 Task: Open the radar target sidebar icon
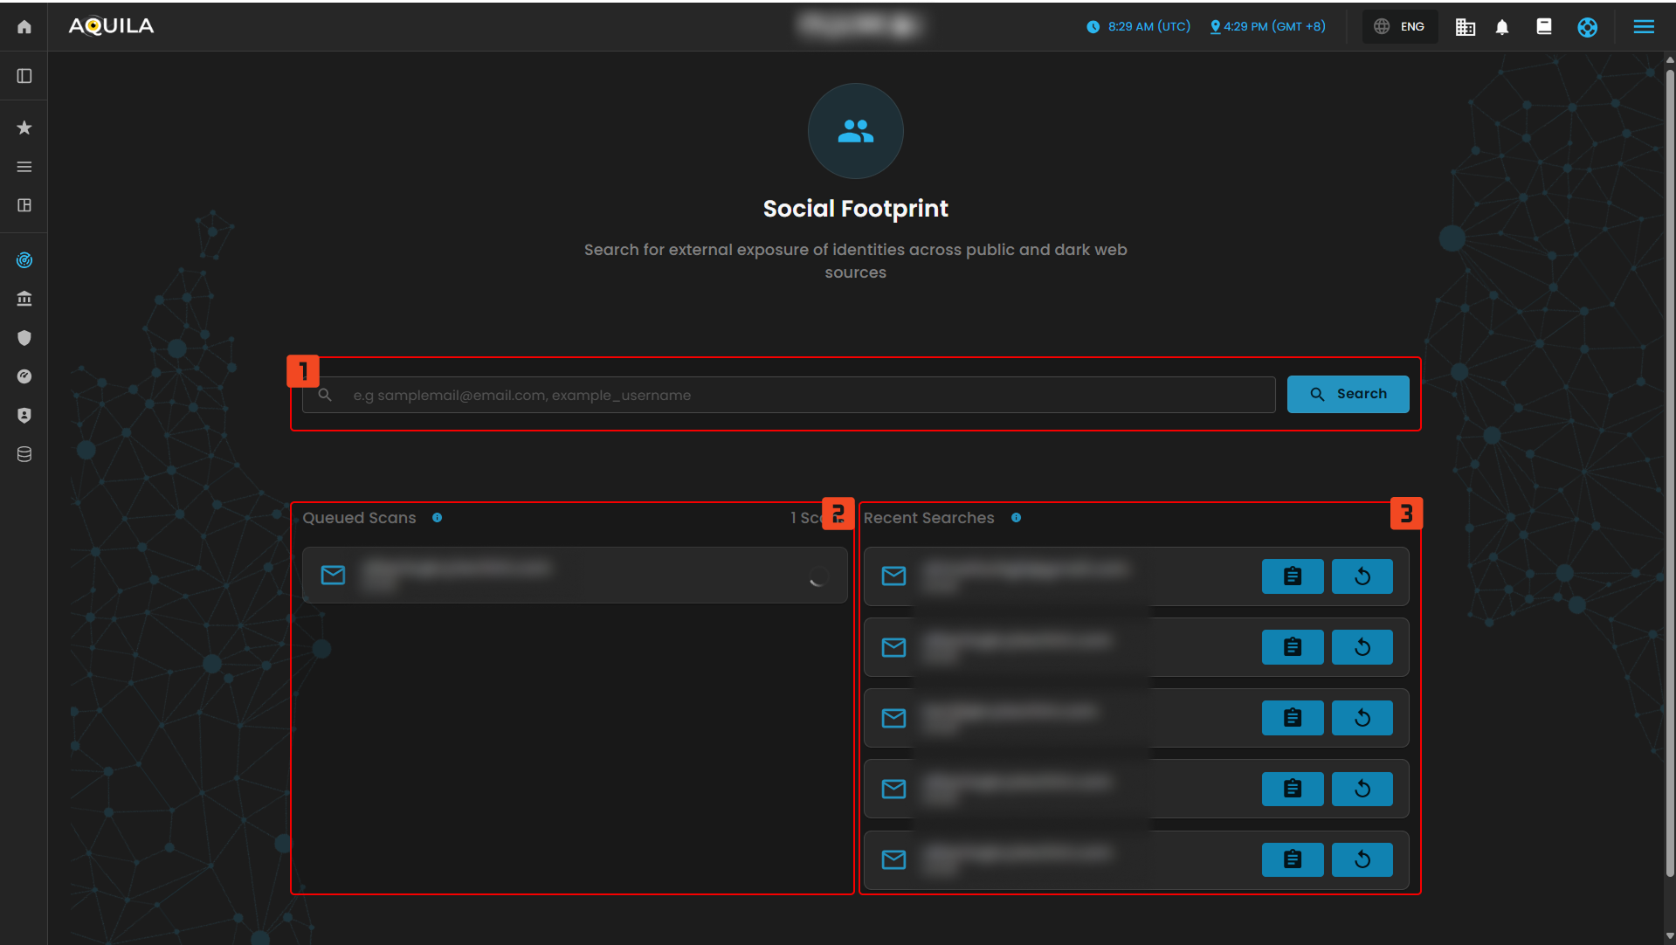pos(24,260)
